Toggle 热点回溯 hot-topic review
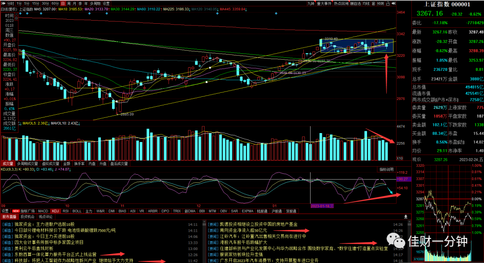 pyautogui.click(x=341, y=4)
